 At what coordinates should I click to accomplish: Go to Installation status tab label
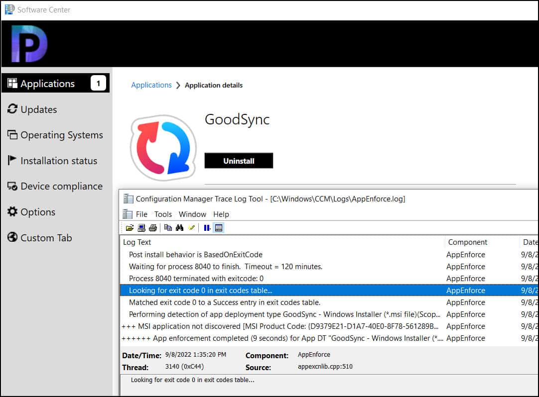(59, 161)
